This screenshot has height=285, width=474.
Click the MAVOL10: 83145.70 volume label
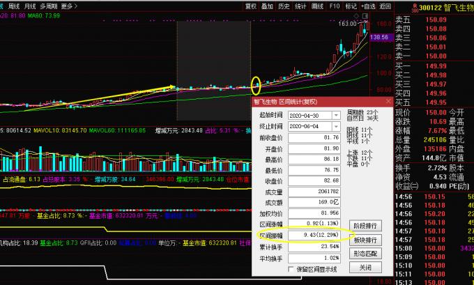coord(59,131)
